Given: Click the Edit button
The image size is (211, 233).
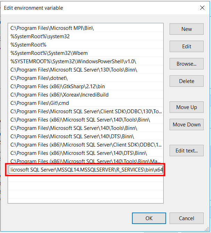Looking at the screenshot, I should (x=186, y=47).
